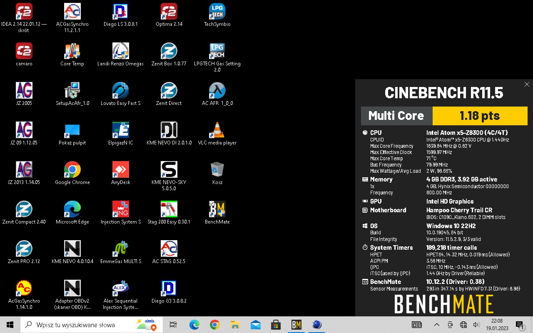Open the IDEA 2.14 22.01.12 shortcut icon
Screen dimensions: 533x333
[24, 12]
